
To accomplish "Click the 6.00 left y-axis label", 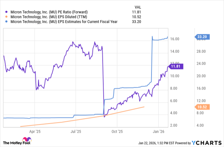I will pyautogui.click(x=173, y=101).
